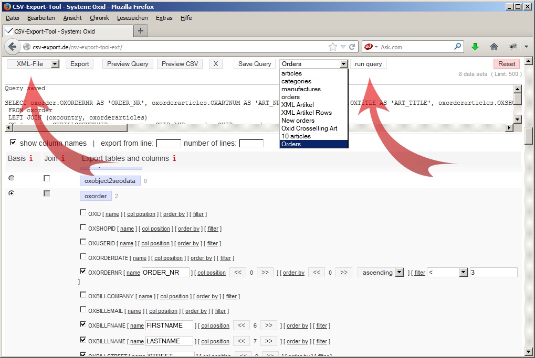The width and height of the screenshot is (535, 358).
Task: Click the X button next to Preview CSV
Action: point(216,64)
